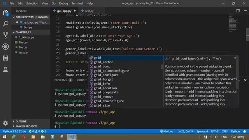Select grid_anchor suggestion

point(126,62)
